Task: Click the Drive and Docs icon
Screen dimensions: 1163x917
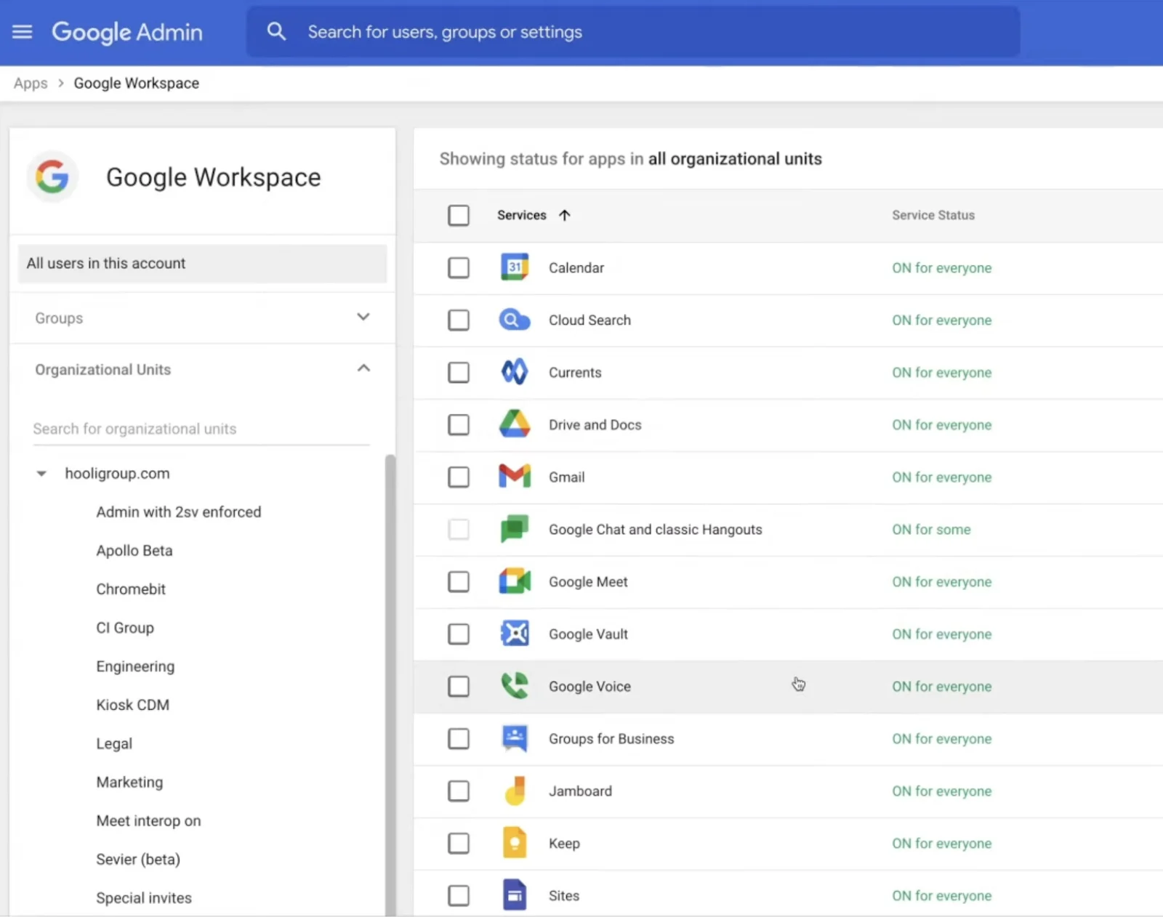Action: click(x=515, y=424)
